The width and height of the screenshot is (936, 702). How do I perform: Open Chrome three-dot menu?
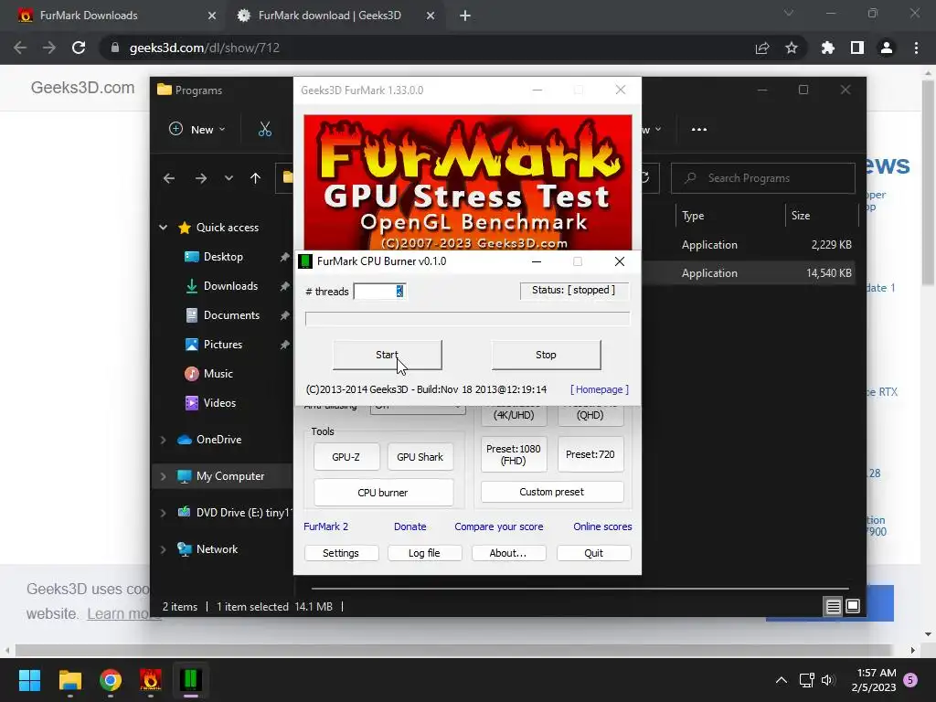click(916, 48)
